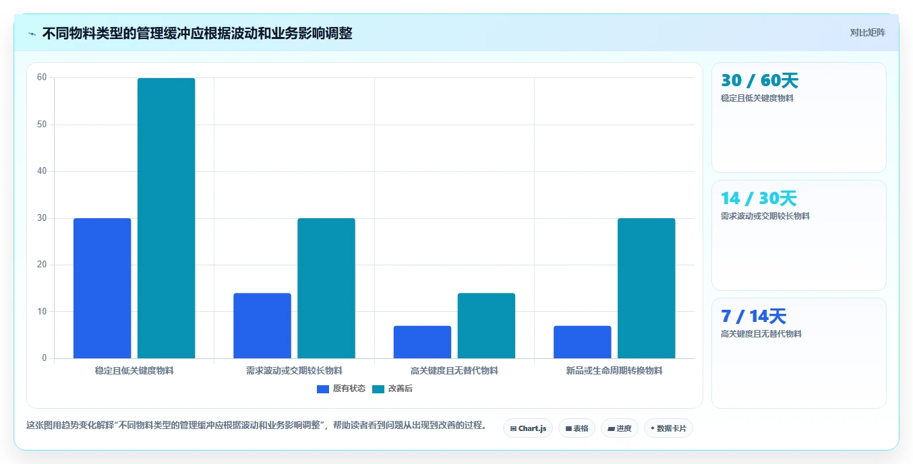Click x-axis label 稳定且低关键度物料
This screenshot has height=464, width=913.
pyautogui.click(x=134, y=371)
